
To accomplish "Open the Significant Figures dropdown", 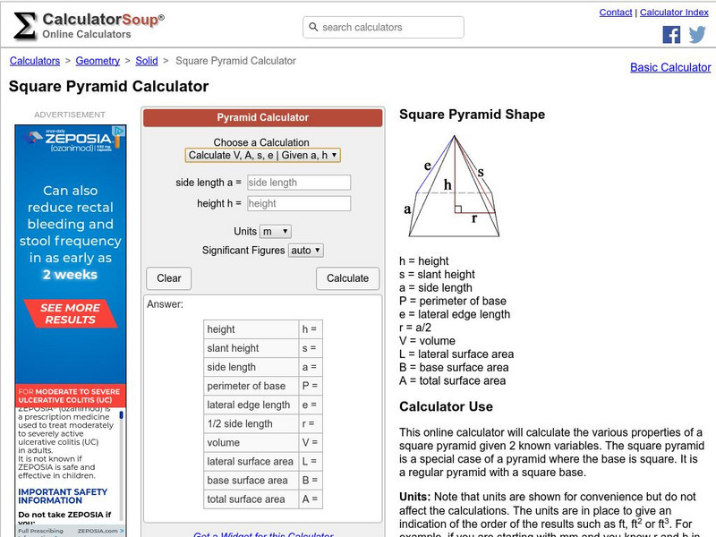I will click(305, 251).
